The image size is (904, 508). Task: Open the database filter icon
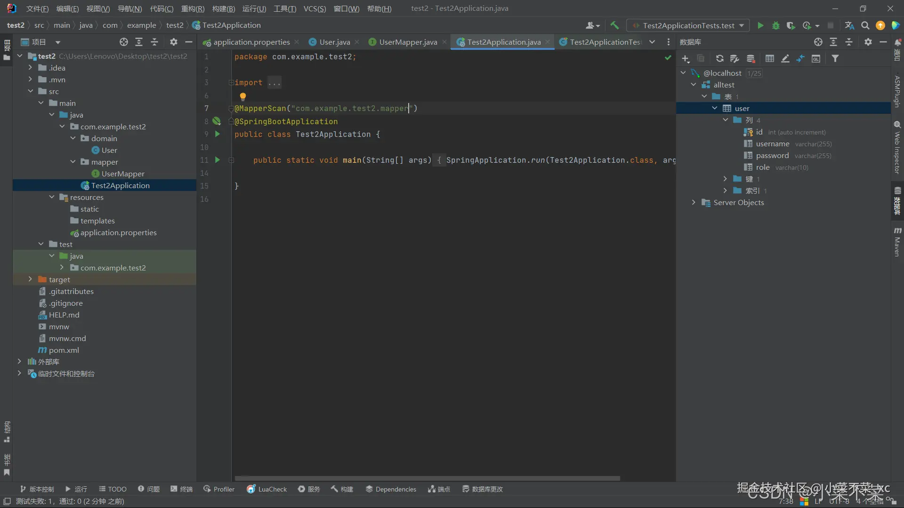coord(835,58)
